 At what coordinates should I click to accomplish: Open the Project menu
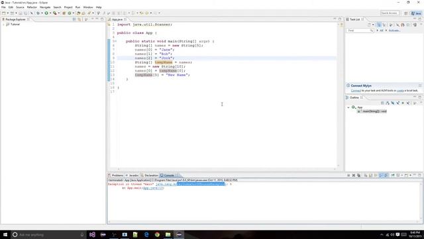click(68, 7)
